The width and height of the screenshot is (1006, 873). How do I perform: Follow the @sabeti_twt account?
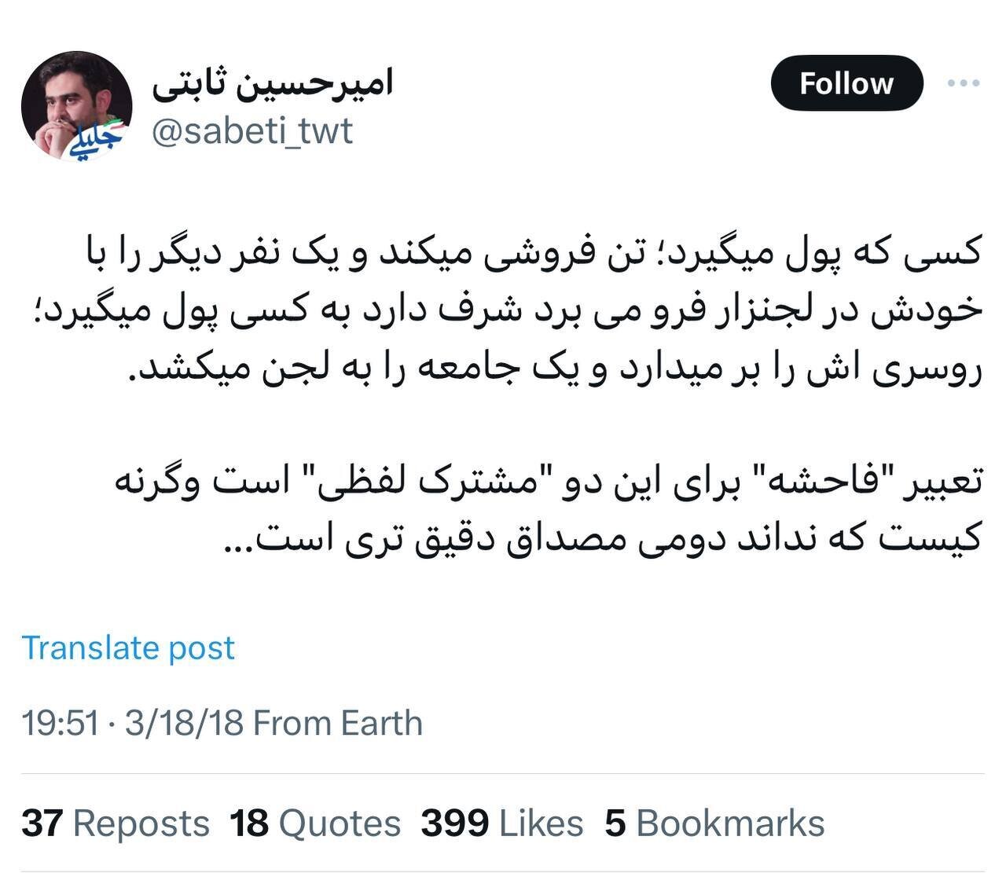click(x=846, y=83)
